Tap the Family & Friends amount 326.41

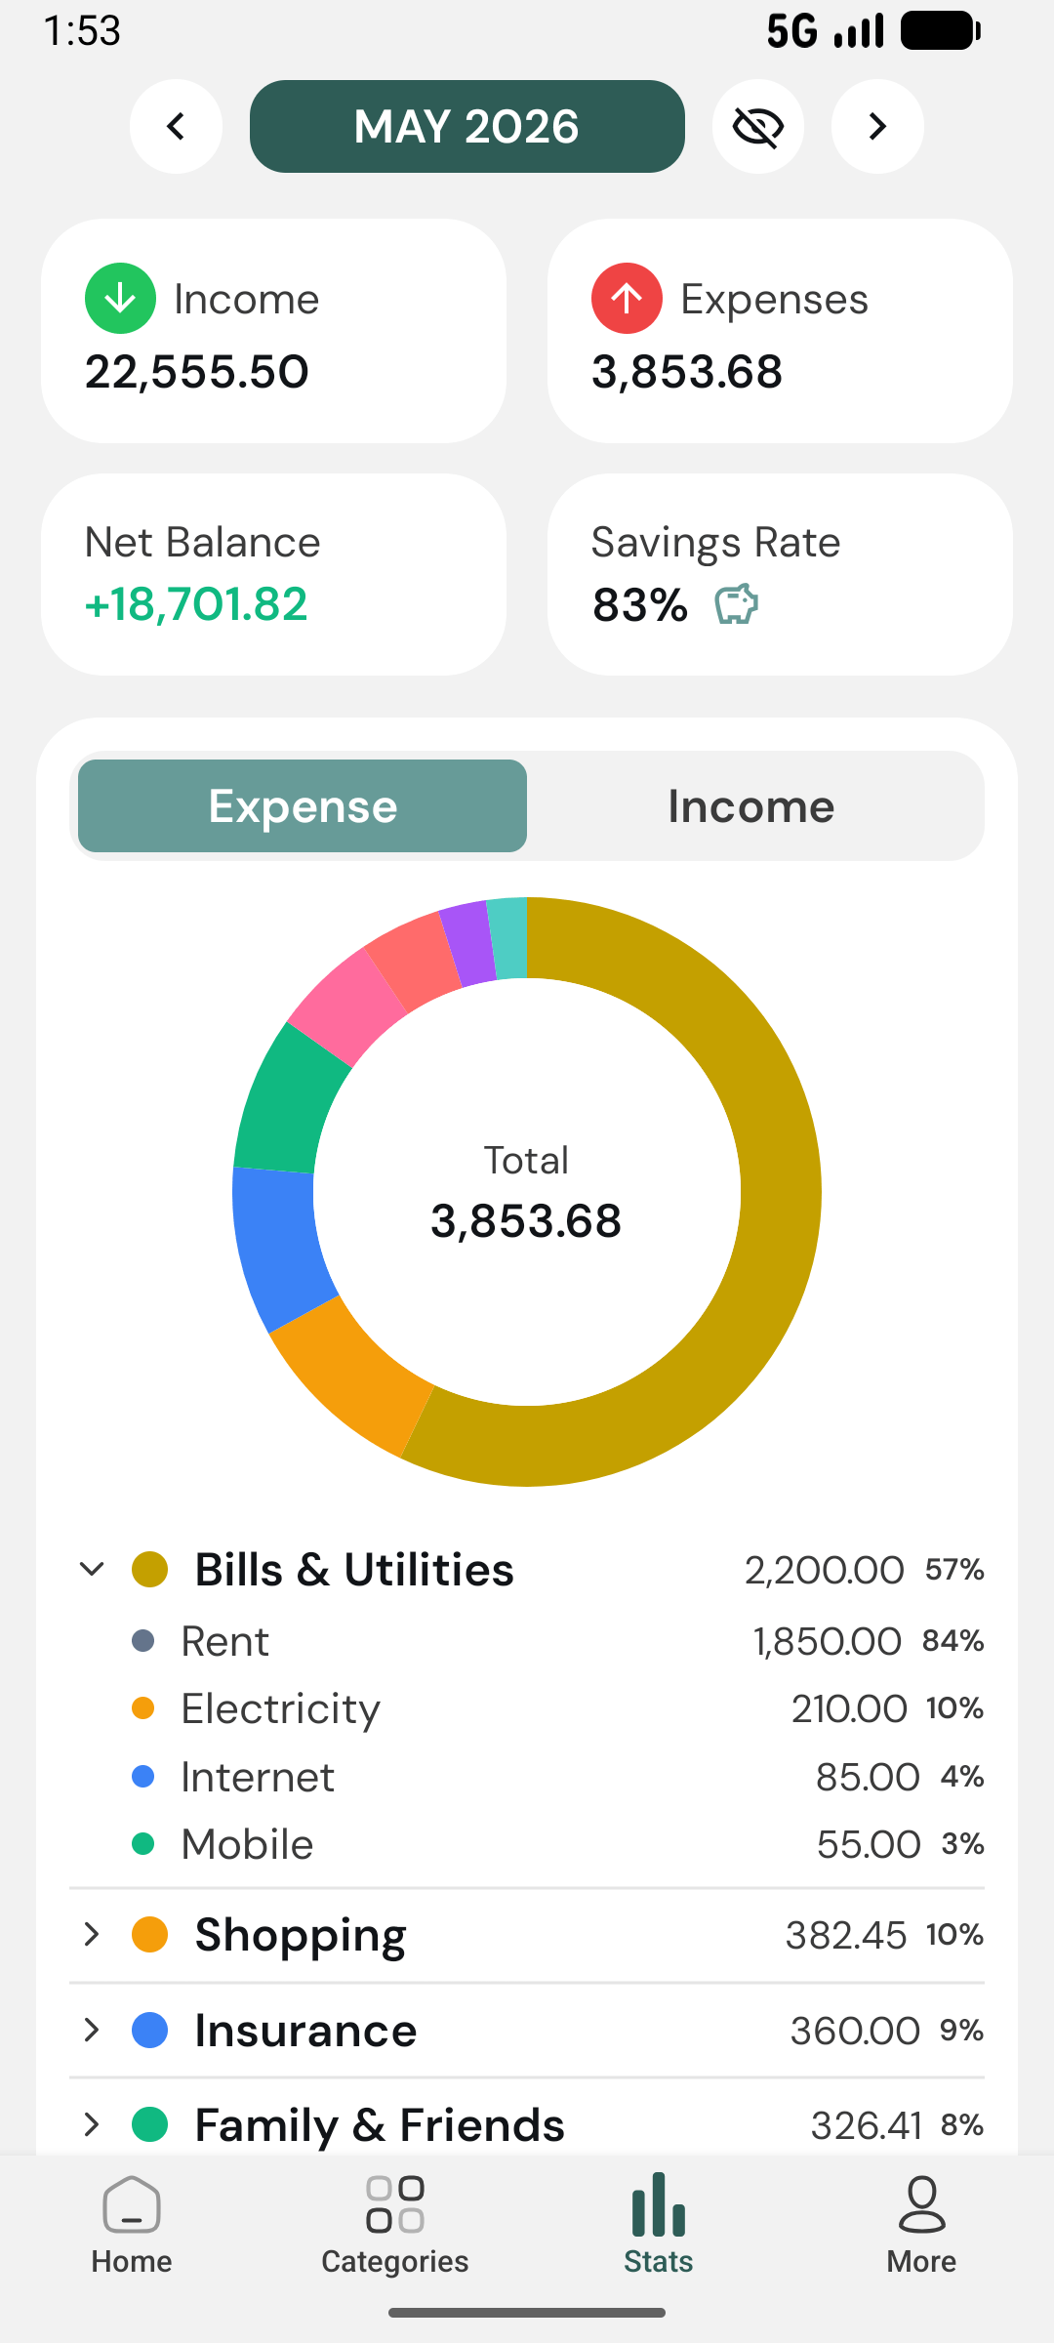pyautogui.click(x=867, y=2124)
